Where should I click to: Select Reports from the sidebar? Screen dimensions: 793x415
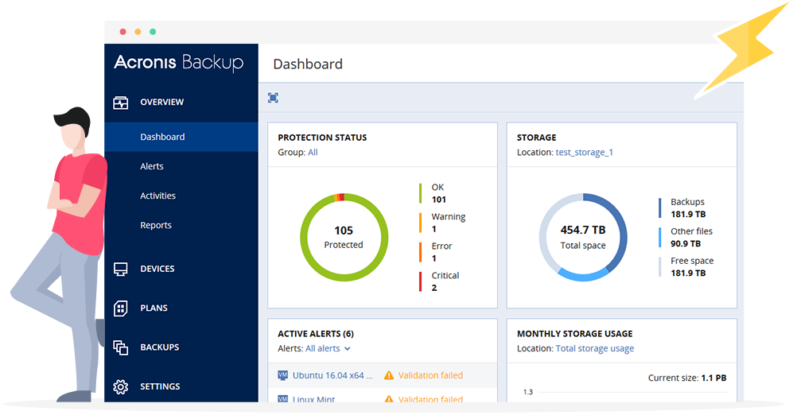pyautogui.click(x=156, y=225)
